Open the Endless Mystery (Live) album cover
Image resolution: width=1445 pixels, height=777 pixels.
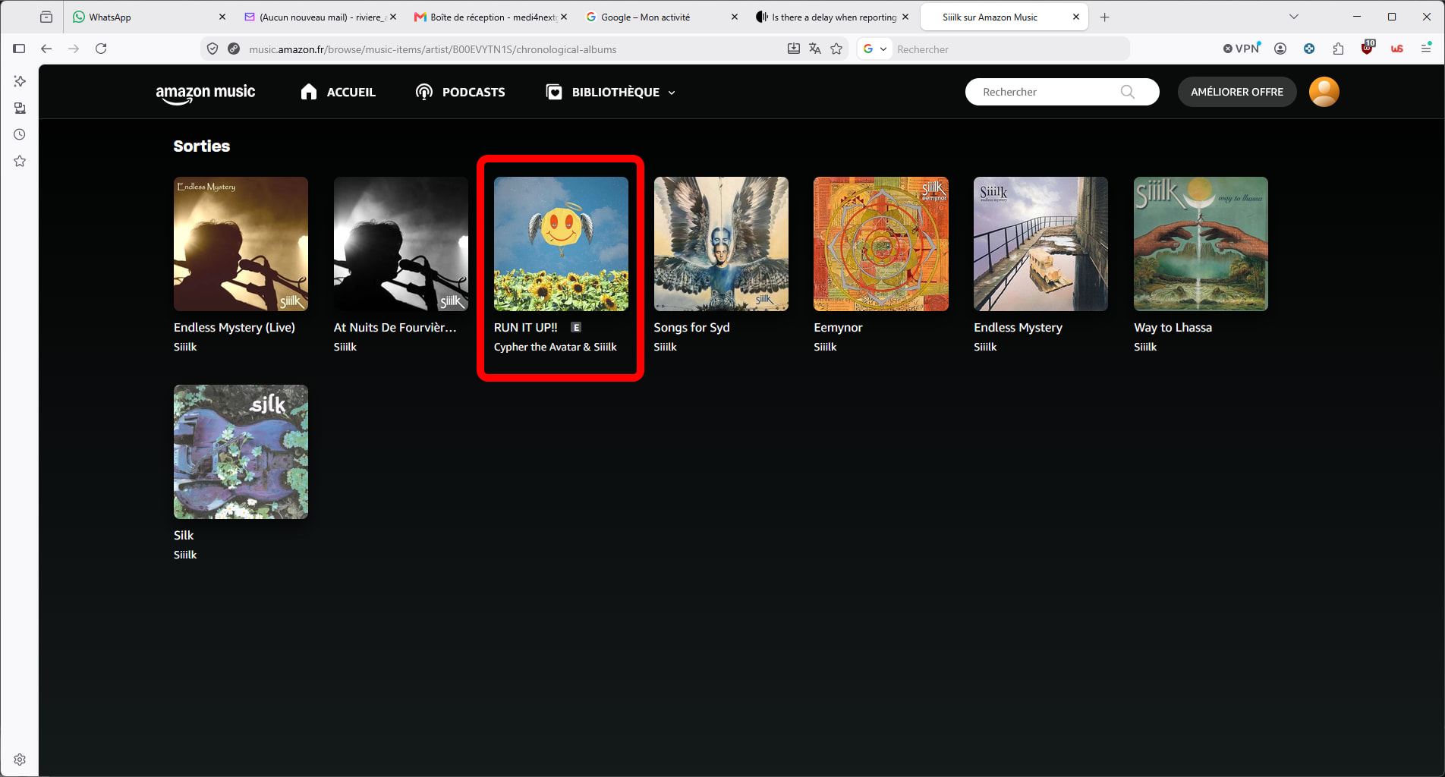click(x=241, y=244)
